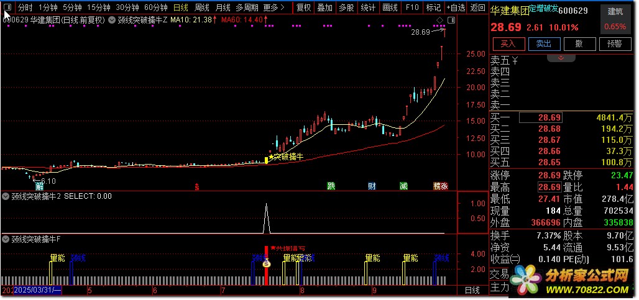Viewport: 639px width, 300px height.
Task: Select the 30分钟 period tab
Action: coord(127,7)
